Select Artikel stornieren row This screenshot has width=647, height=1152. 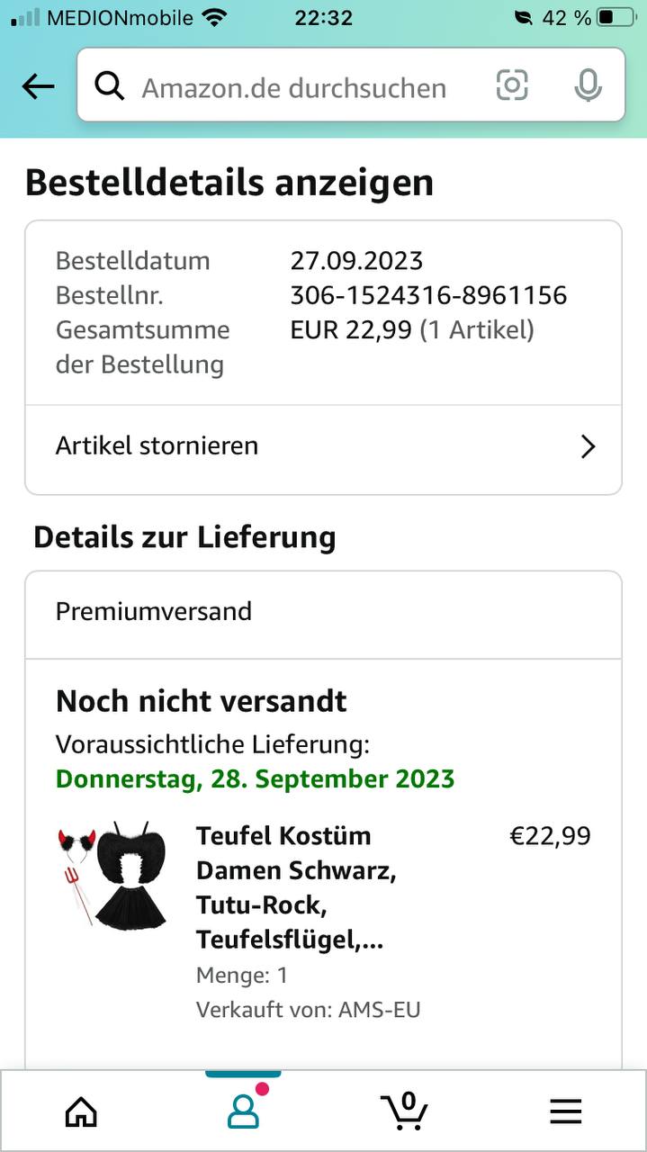click(x=323, y=446)
